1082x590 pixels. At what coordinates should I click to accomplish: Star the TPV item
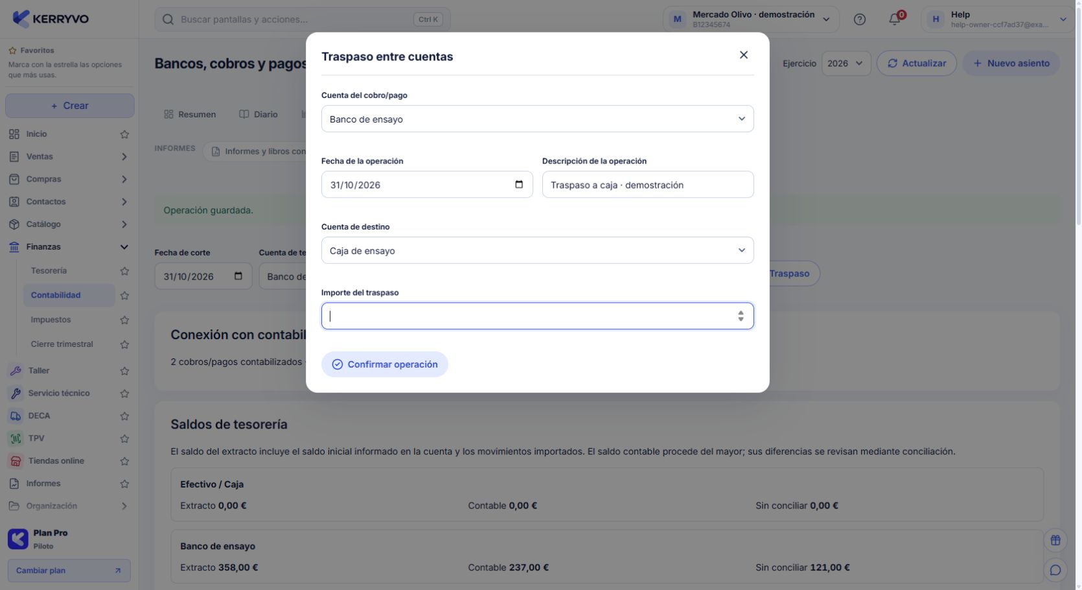pos(124,439)
